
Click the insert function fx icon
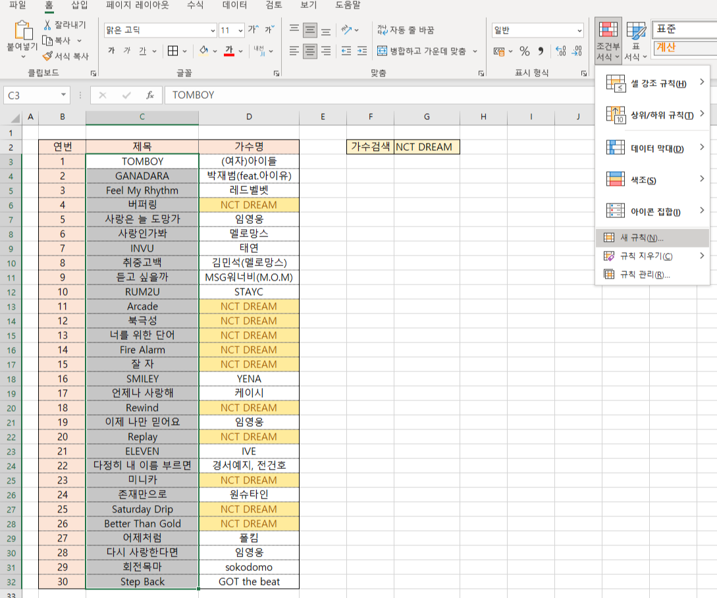click(x=149, y=95)
